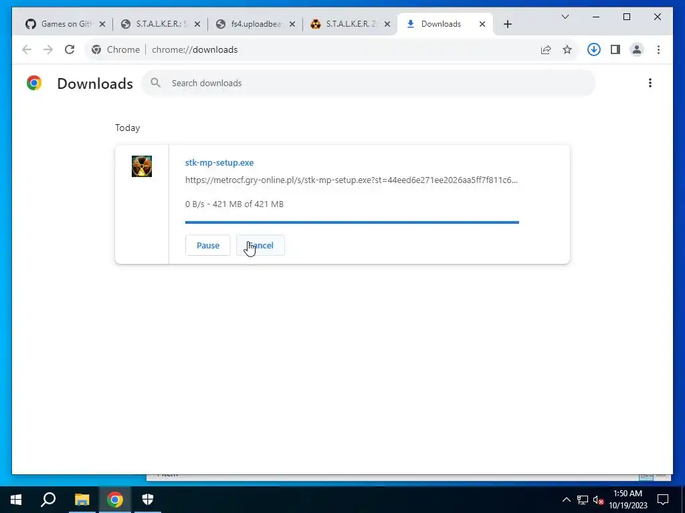
Task: Show hidden system tray icons
Action: pos(566,500)
